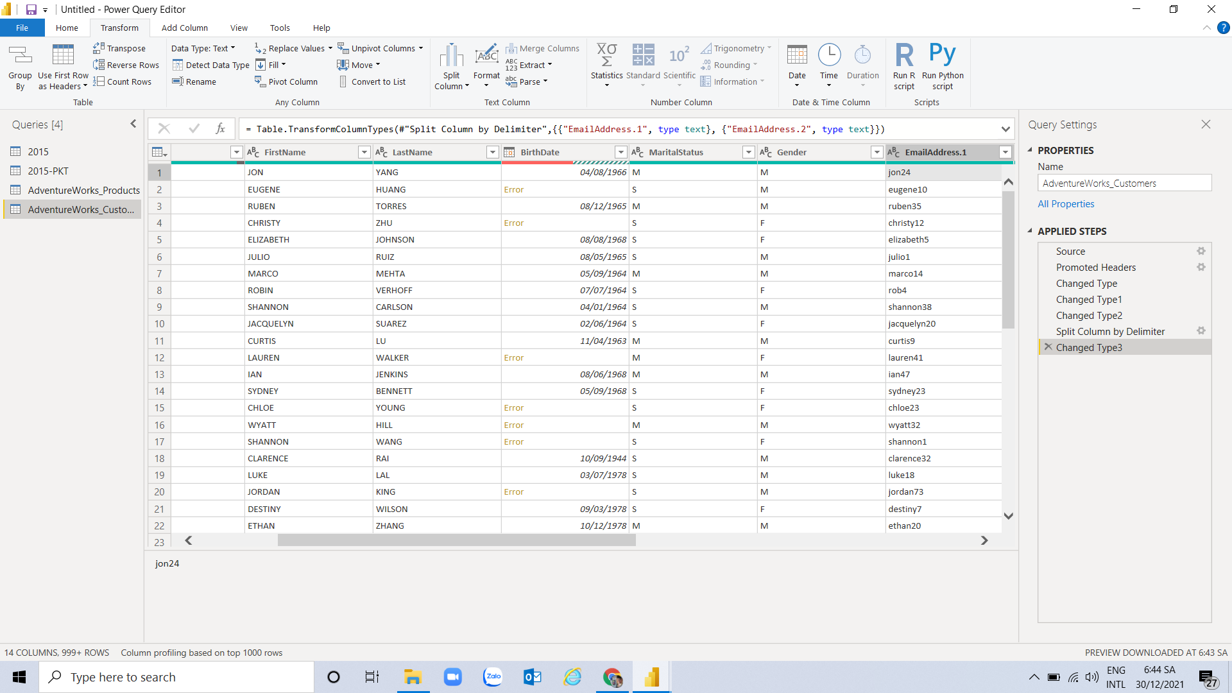Click Run R script icon

(904, 67)
